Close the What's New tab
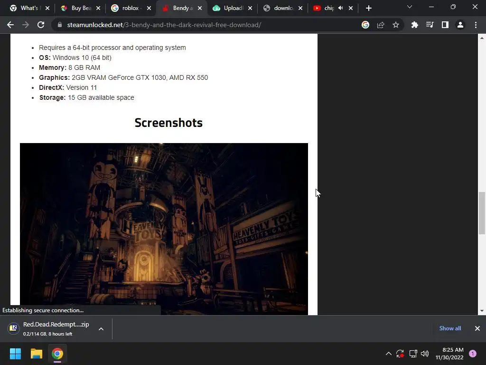Image resolution: width=486 pixels, height=365 pixels. 47,9
